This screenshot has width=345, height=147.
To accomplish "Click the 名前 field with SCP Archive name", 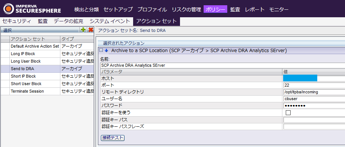I will [x=222, y=65].
